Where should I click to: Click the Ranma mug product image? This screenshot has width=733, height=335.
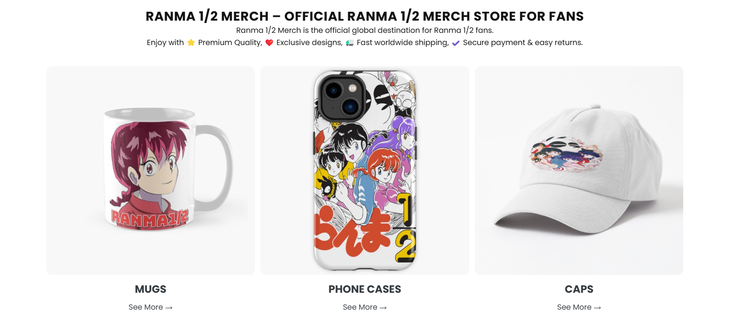(150, 170)
